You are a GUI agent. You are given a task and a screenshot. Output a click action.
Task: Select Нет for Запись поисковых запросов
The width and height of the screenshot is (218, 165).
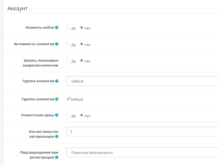point(81,61)
